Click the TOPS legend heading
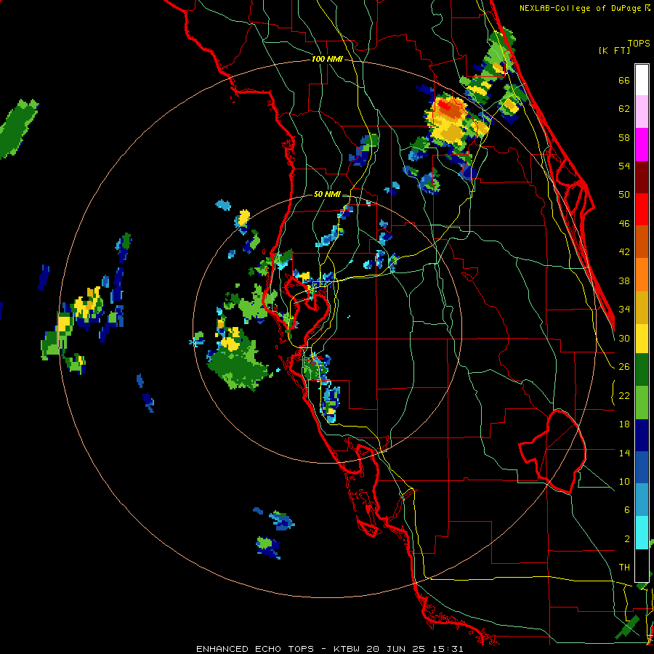Image resolution: width=654 pixels, height=654 pixels. (639, 44)
